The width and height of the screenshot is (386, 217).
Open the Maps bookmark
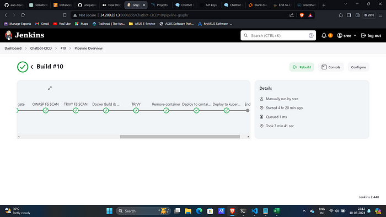pyautogui.click(x=82, y=24)
